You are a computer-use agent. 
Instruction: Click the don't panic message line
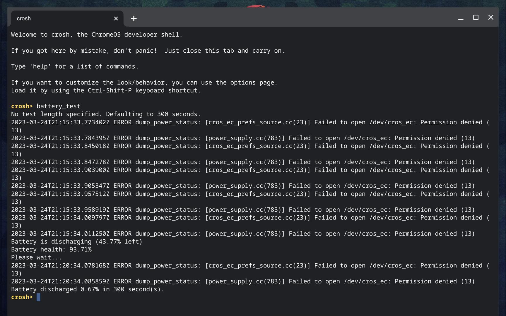pos(148,51)
